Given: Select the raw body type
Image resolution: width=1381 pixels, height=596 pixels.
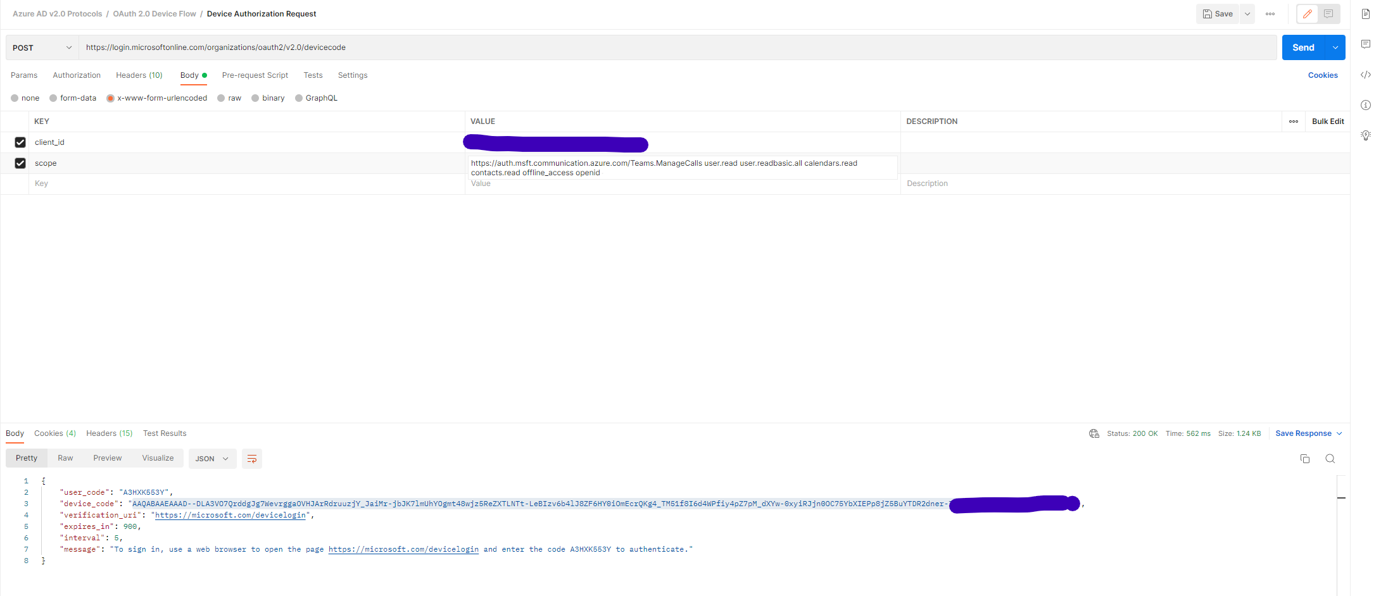Looking at the screenshot, I should coord(229,98).
